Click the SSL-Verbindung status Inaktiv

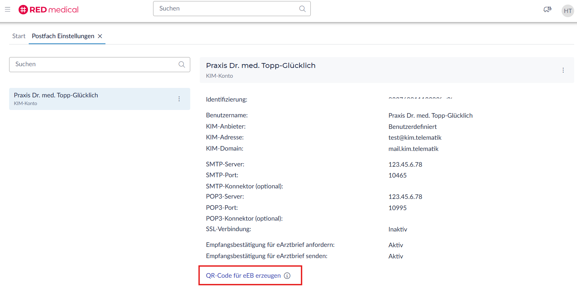point(398,229)
